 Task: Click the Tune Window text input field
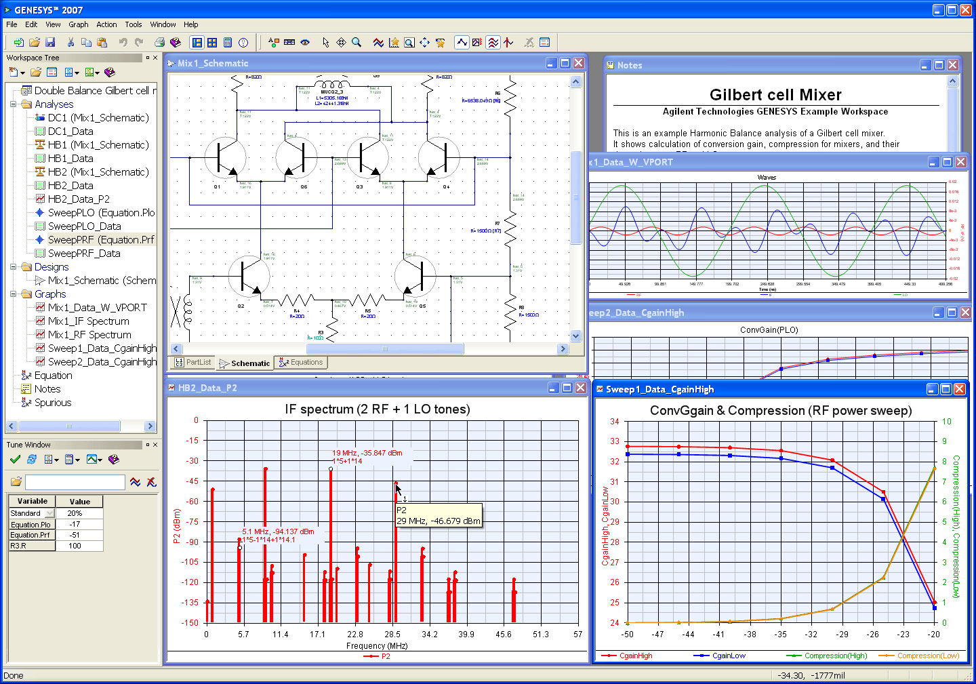coord(75,482)
